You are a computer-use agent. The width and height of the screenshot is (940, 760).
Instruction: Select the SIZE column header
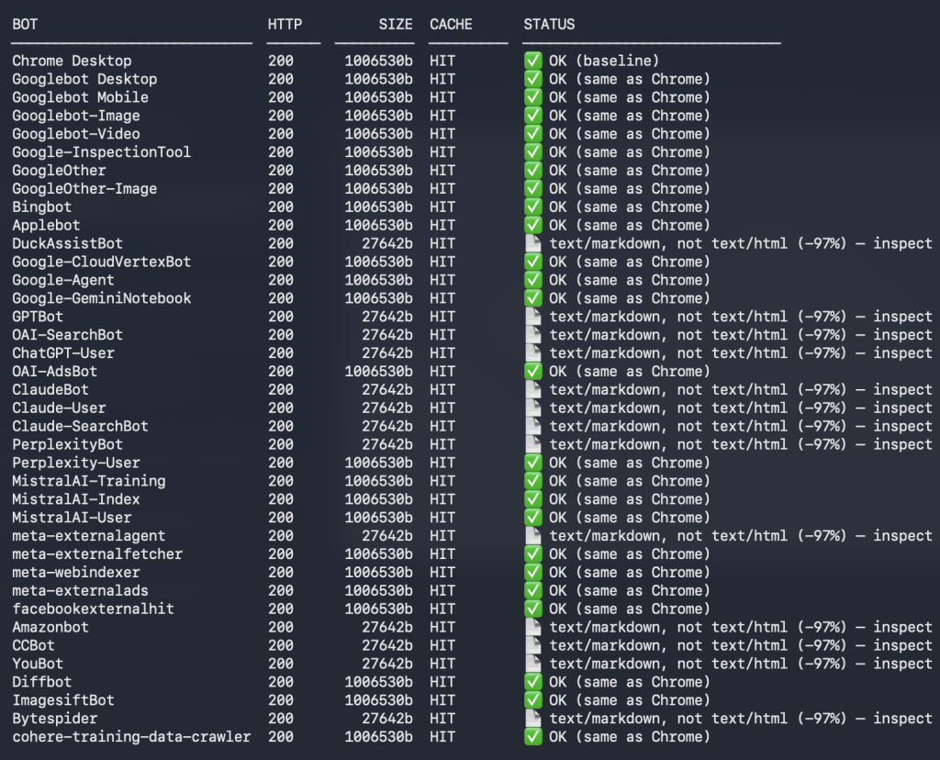[396, 25]
